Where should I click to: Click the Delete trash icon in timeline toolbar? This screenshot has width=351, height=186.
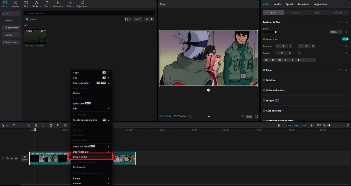coord(51,125)
